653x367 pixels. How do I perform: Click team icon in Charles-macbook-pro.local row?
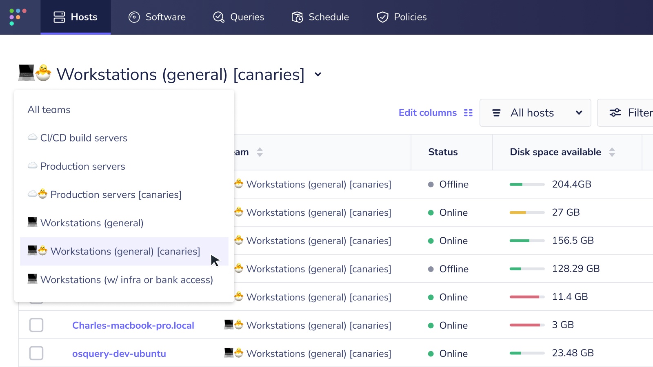[x=234, y=325]
